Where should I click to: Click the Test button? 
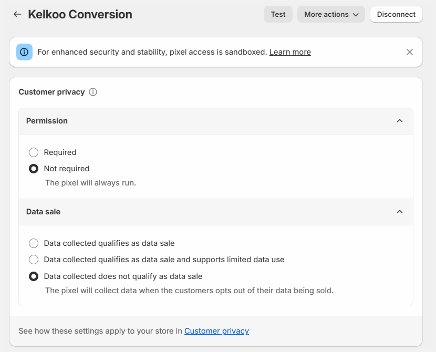(x=278, y=14)
